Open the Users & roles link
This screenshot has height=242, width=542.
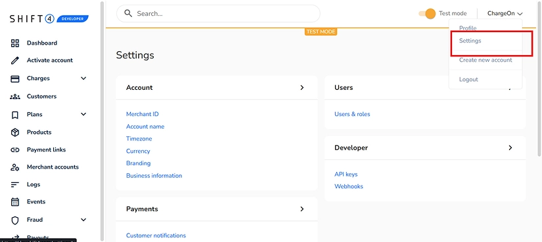352,114
